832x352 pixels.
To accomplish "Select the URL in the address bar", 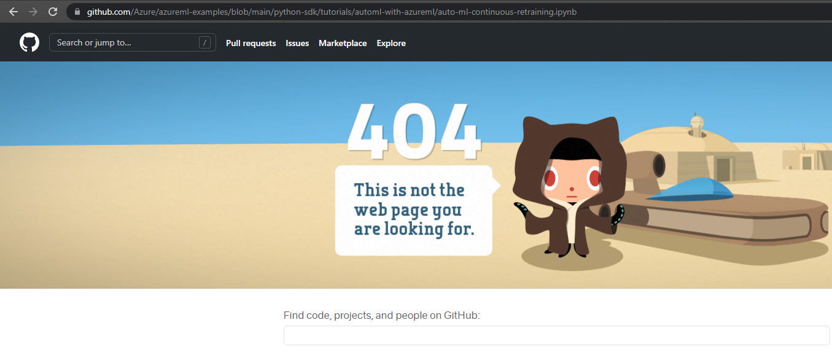I will (332, 12).
